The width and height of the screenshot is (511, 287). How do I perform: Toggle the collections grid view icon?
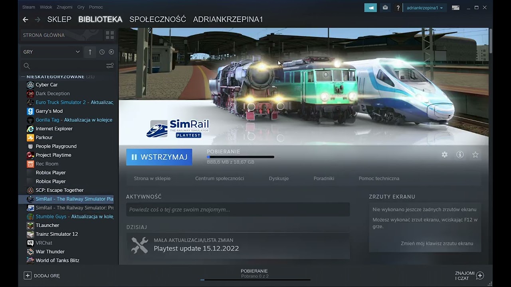[x=110, y=35]
